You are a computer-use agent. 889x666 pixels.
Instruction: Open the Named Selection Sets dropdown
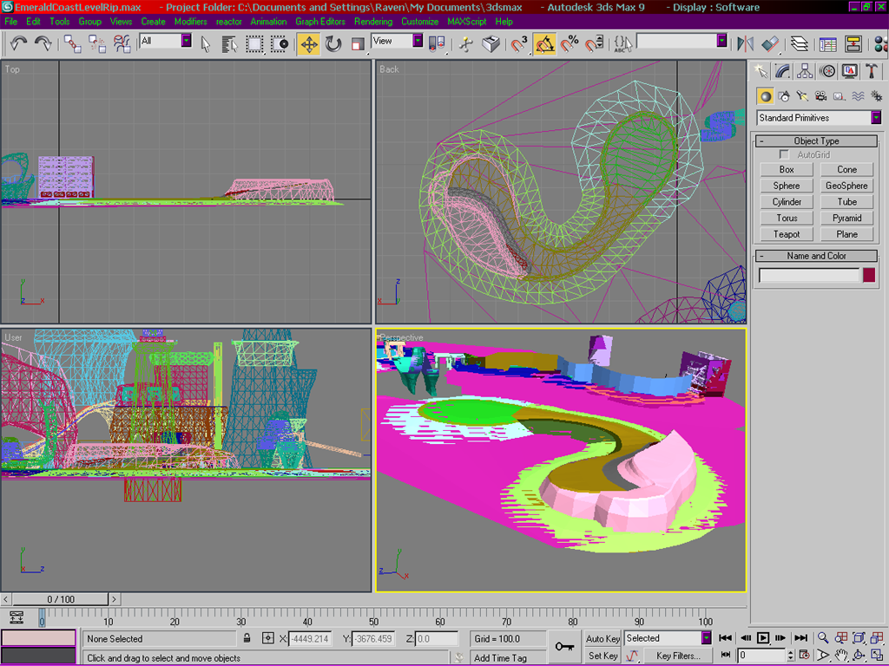tap(721, 41)
